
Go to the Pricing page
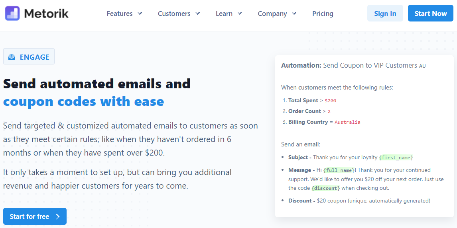323,14
